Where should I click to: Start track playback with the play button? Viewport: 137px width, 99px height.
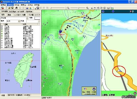pos(41,8)
